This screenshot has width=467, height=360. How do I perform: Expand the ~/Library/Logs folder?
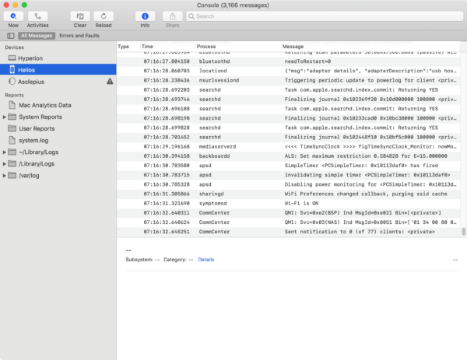pos(4,152)
